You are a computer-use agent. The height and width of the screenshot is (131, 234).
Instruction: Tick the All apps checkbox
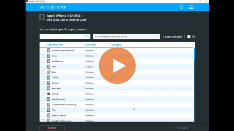pos(189,36)
